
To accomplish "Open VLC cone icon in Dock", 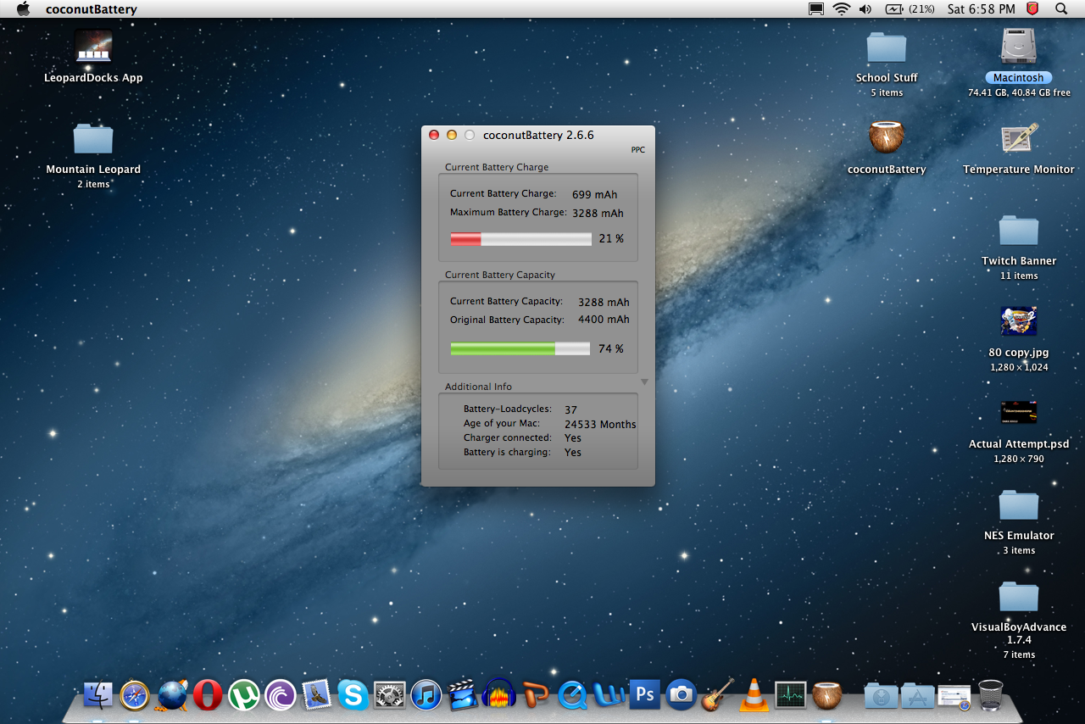I will tap(754, 694).
